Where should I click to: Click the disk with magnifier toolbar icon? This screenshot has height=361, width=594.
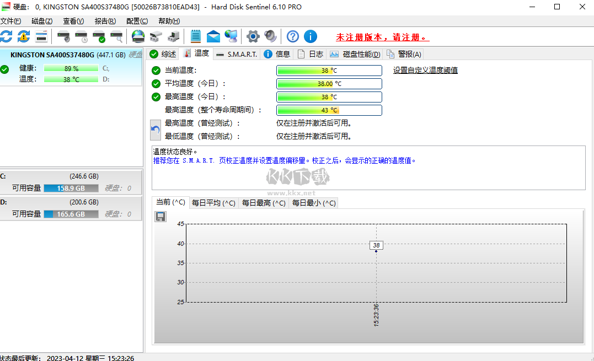(x=116, y=37)
